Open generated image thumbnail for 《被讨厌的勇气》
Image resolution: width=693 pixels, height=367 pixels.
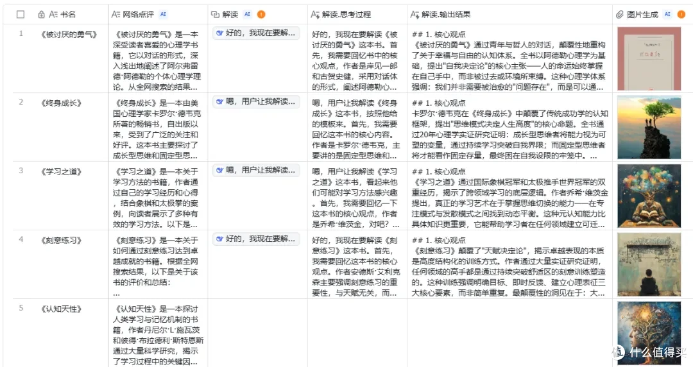coord(649,58)
